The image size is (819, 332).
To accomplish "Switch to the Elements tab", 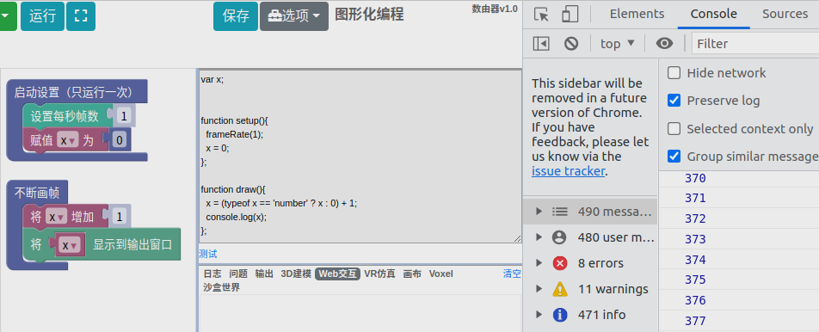I will 637,14.
